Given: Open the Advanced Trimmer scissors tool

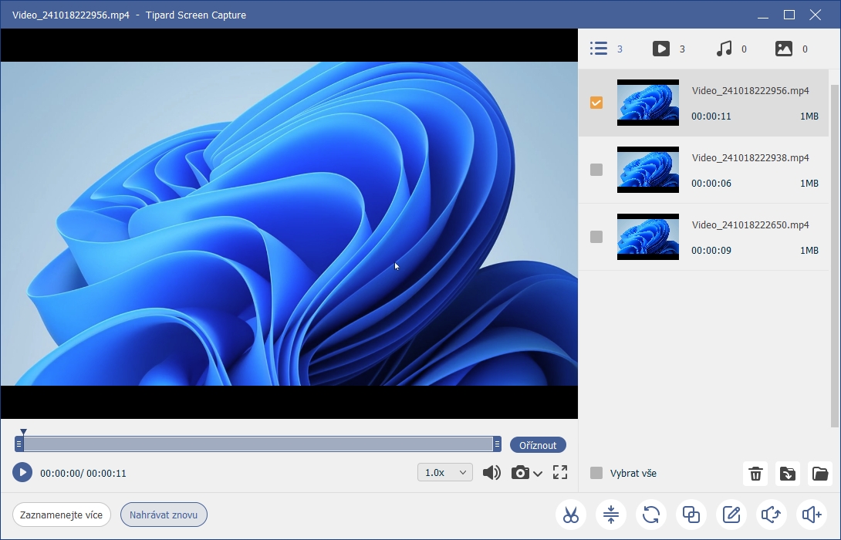Looking at the screenshot, I should [571, 515].
